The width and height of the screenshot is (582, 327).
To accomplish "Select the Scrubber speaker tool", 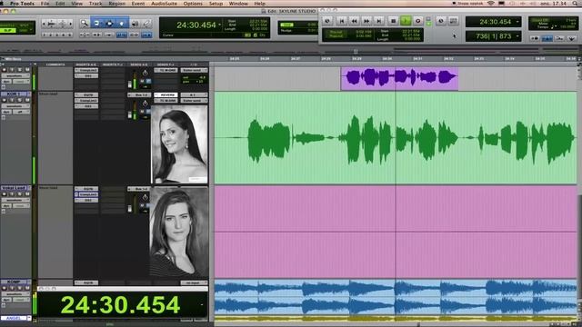I will (x=135, y=23).
